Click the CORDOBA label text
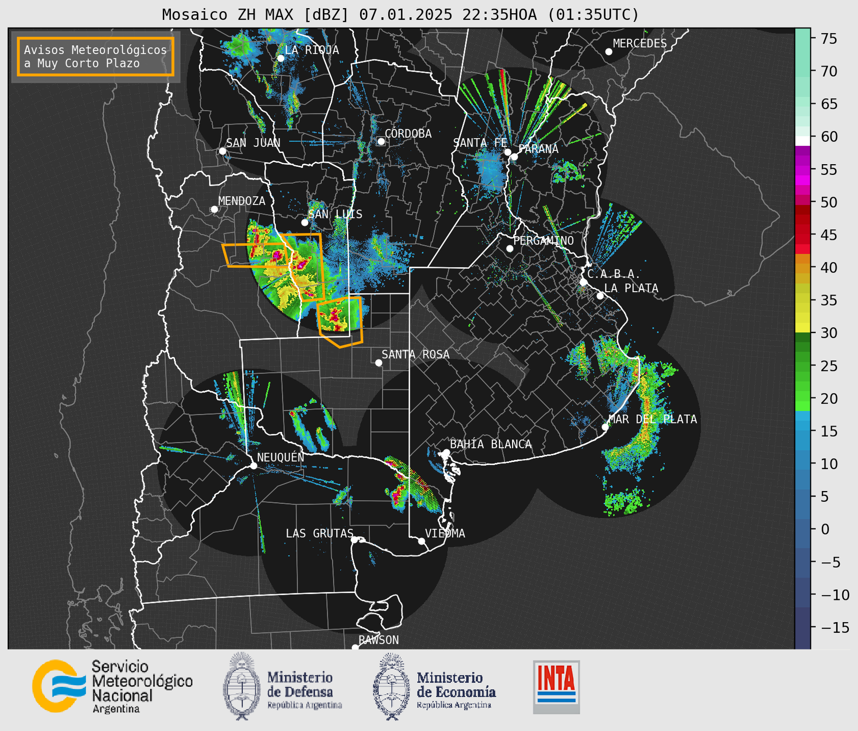This screenshot has height=731, width=858. [408, 134]
